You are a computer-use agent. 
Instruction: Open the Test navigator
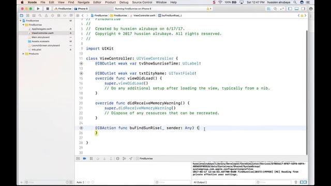point(52,16)
